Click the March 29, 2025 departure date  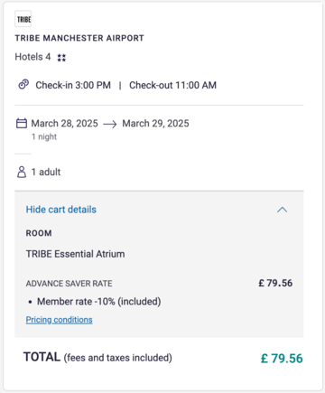(155, 124)
